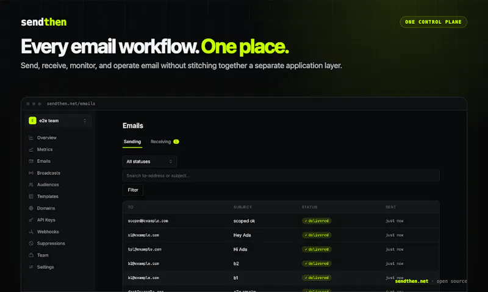Click 'just now' in scoped ok row
488x292 pixels.
click(x=394, y=221)
